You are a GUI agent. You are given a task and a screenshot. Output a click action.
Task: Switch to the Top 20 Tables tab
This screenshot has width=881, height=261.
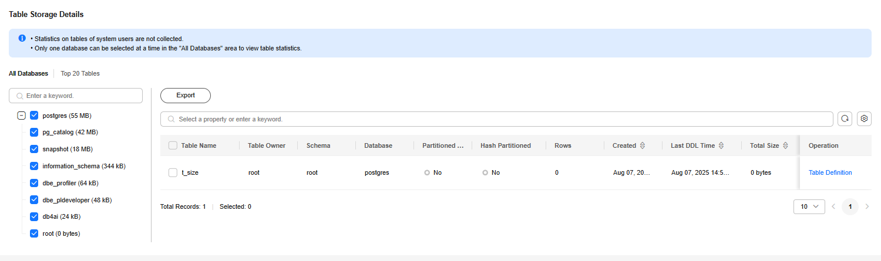click(80, 74)
